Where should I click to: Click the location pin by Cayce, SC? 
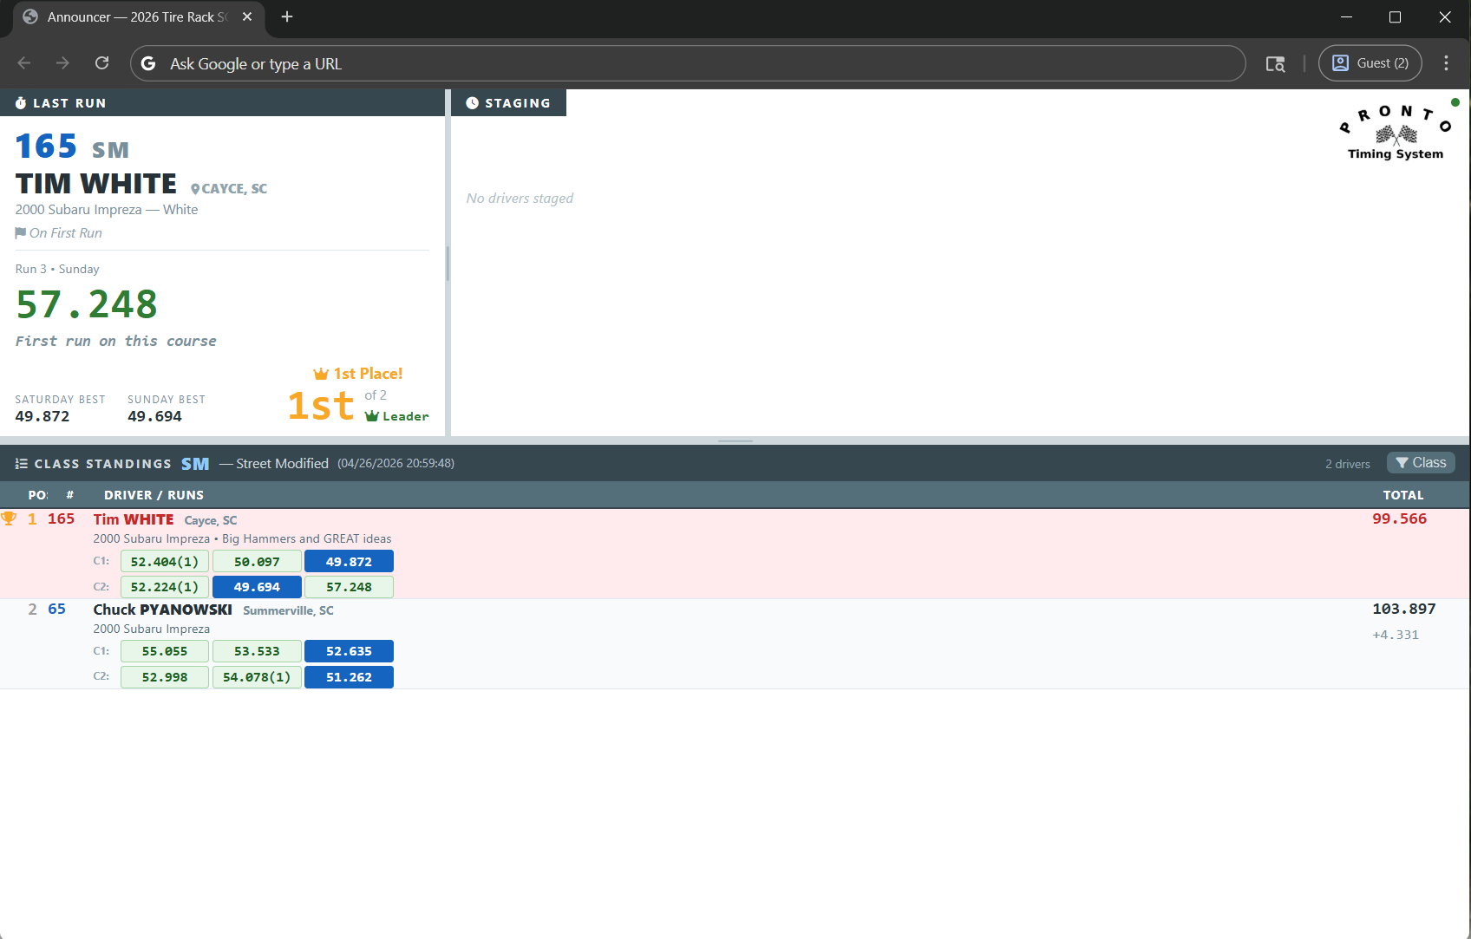tap(195, 189)
